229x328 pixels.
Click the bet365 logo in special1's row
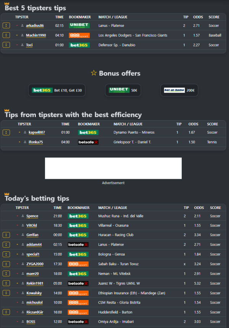pyautogui.click(x=78, y=255)
